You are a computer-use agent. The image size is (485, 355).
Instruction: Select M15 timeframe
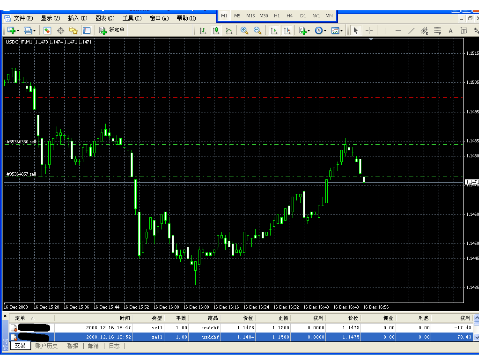click(250, 15)
